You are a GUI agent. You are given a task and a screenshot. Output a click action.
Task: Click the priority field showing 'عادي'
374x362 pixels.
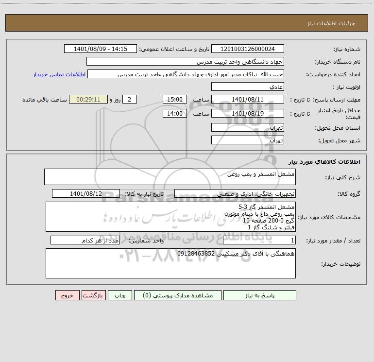248,86
